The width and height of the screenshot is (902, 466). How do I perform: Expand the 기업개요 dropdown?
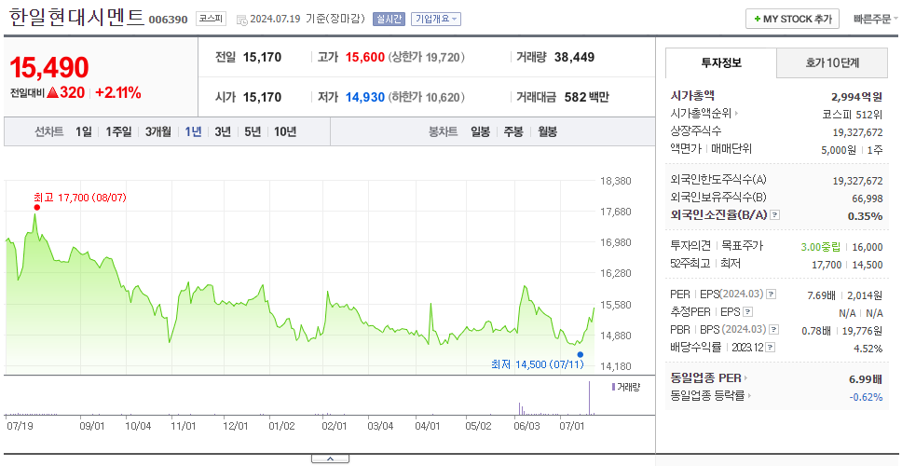point(435,19)
